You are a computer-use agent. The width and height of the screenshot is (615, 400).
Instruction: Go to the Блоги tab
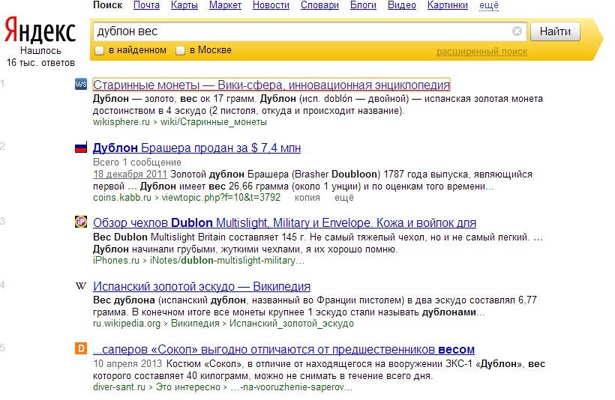pos(363,5)
